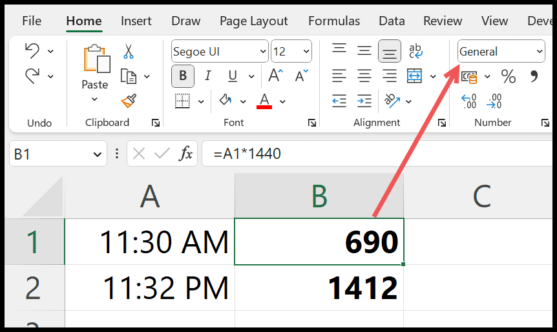The width and height of the screenshot is (557, 332).
Task: Open Alignment settings dialog launcher
Action: pos(441,123)
